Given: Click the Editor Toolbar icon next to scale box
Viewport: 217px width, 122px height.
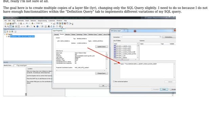Looking at the screenshot, I should pos(54,23).
